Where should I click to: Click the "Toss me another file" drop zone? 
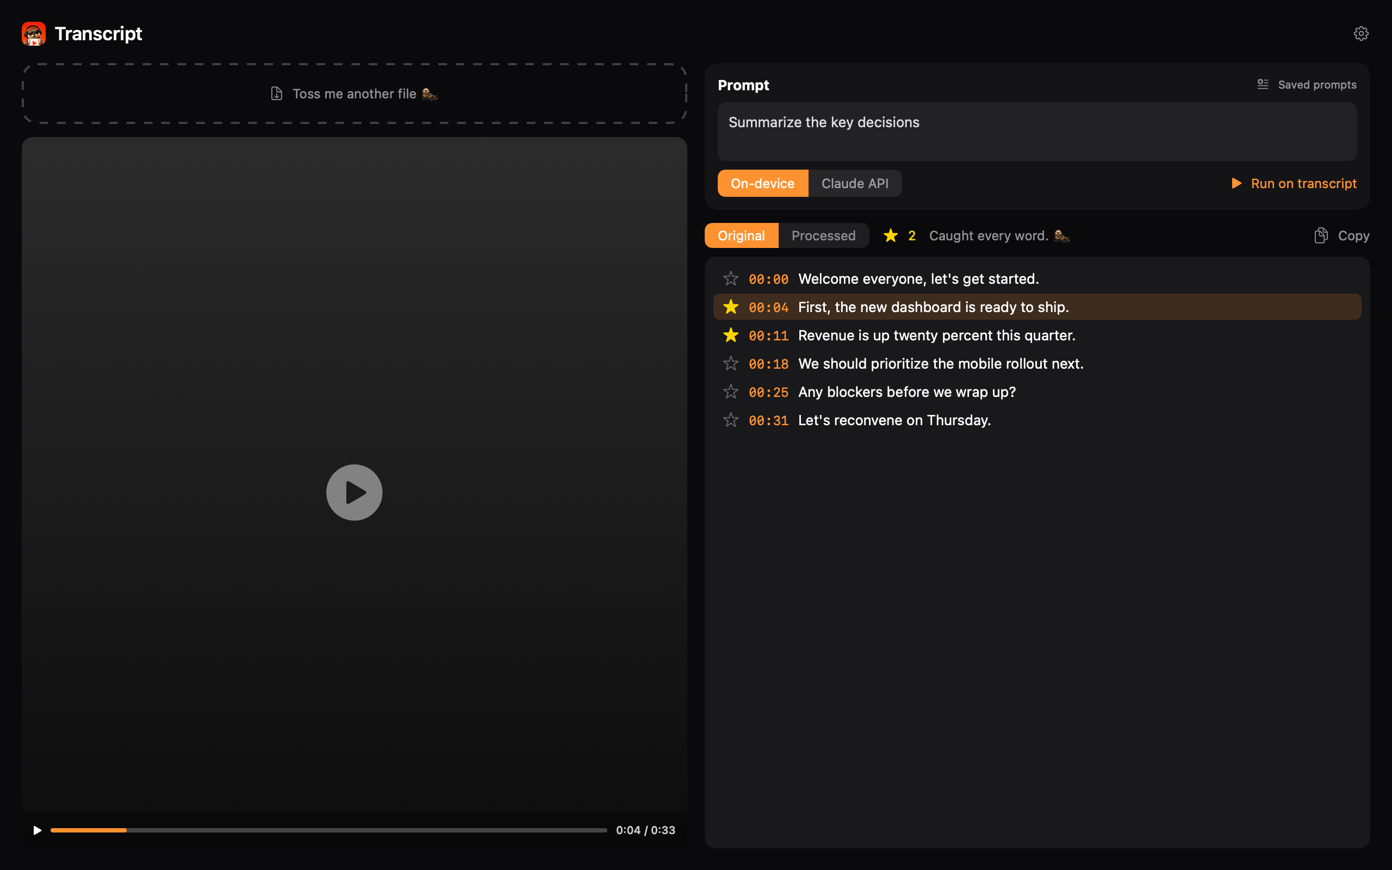tap(355, 93)
